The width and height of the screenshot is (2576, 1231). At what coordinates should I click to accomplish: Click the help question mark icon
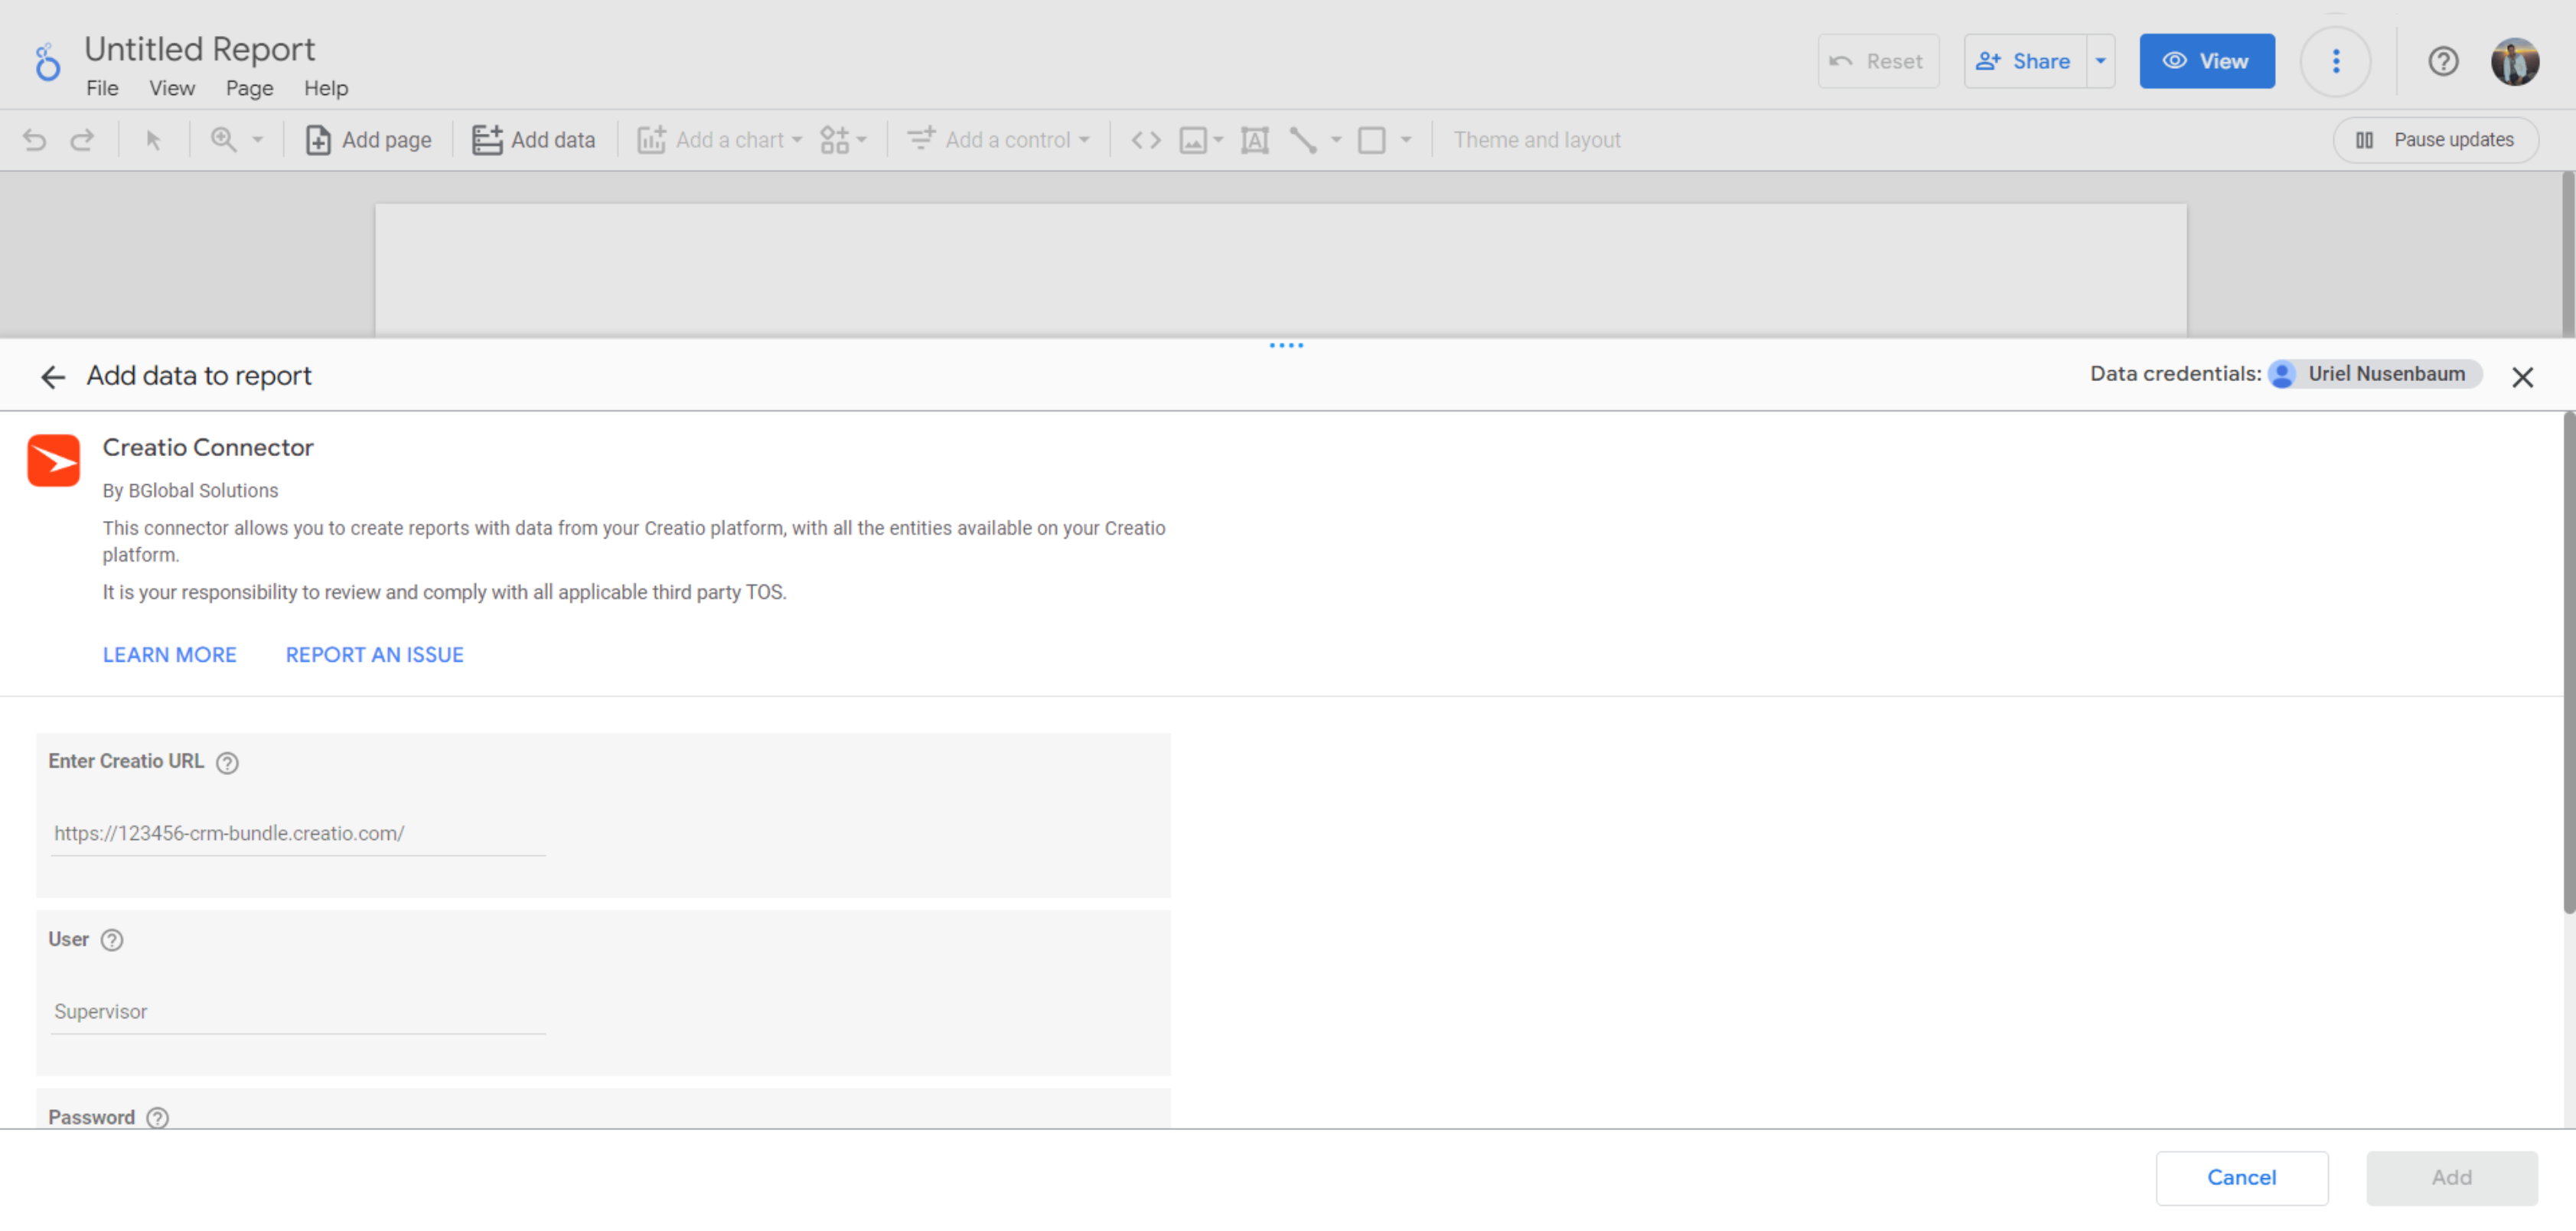pyautogui.click(x=2443, y=61)
